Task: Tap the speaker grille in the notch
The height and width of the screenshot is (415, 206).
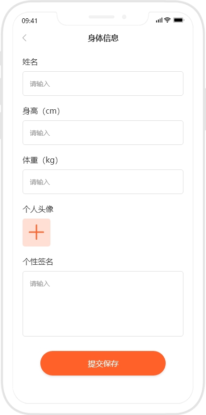Action: tap(101, 17)
